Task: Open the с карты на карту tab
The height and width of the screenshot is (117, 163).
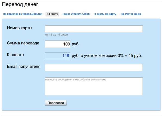Action: click(x=105, y=14)
